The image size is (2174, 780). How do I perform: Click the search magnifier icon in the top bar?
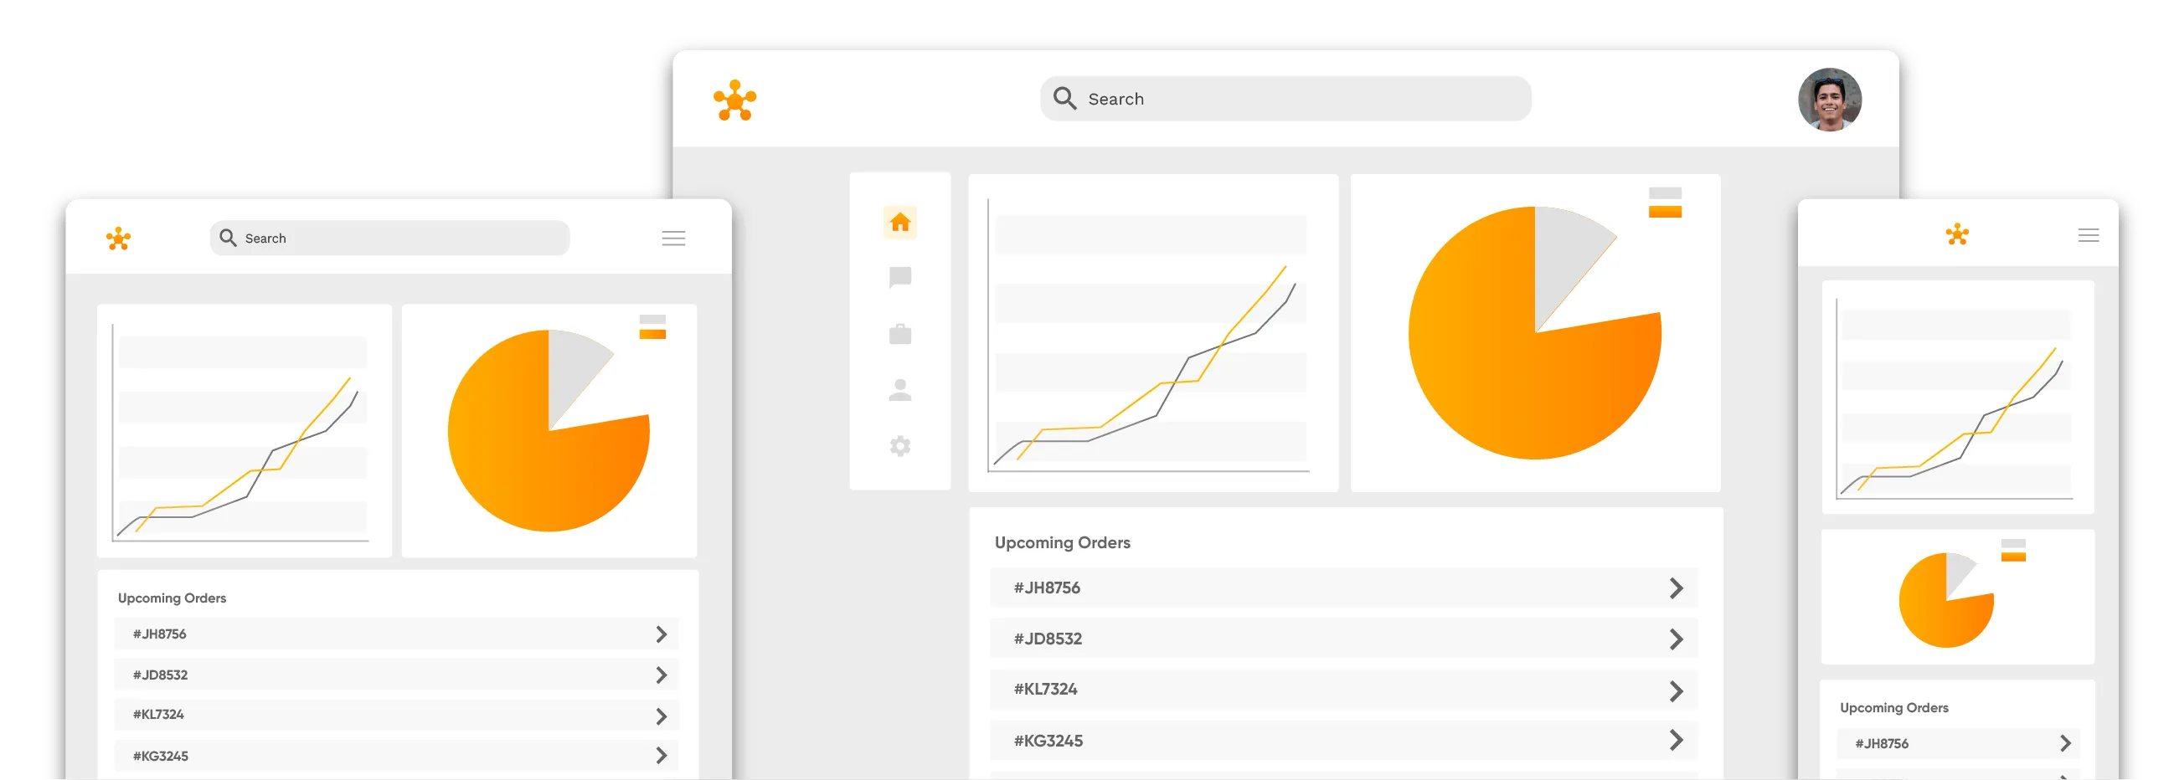[1064, 99]
